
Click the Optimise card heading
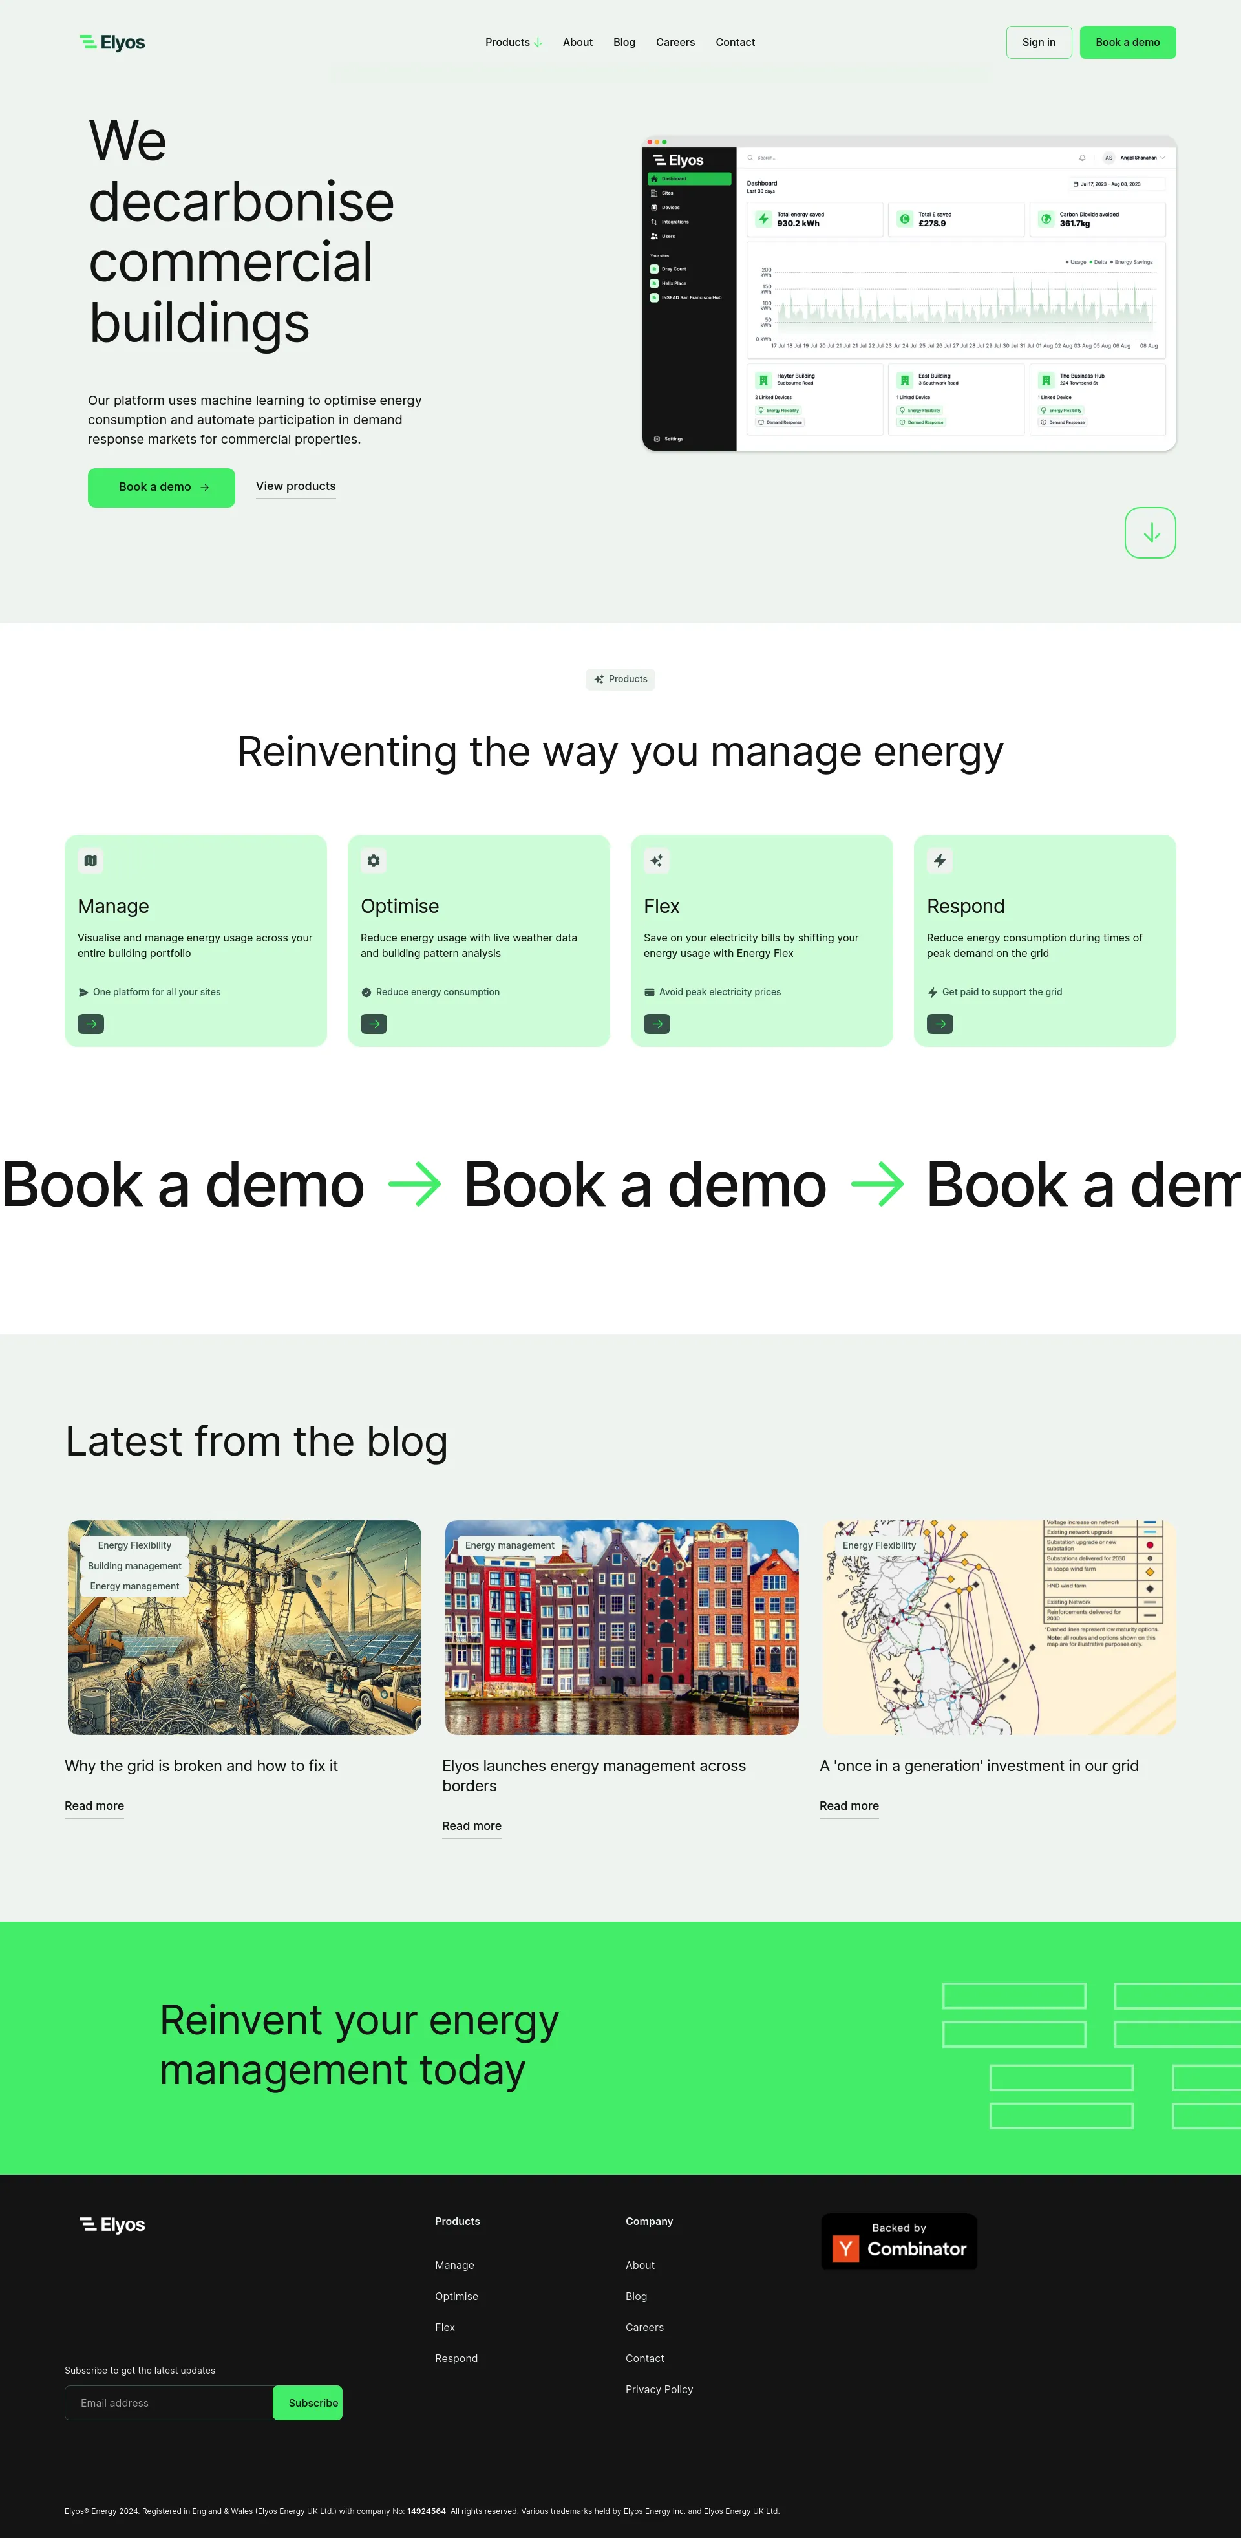coord(400,907)
